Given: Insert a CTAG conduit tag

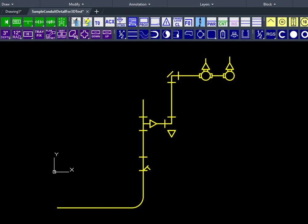Looking at the screenshot, I should tap(121, 22).
